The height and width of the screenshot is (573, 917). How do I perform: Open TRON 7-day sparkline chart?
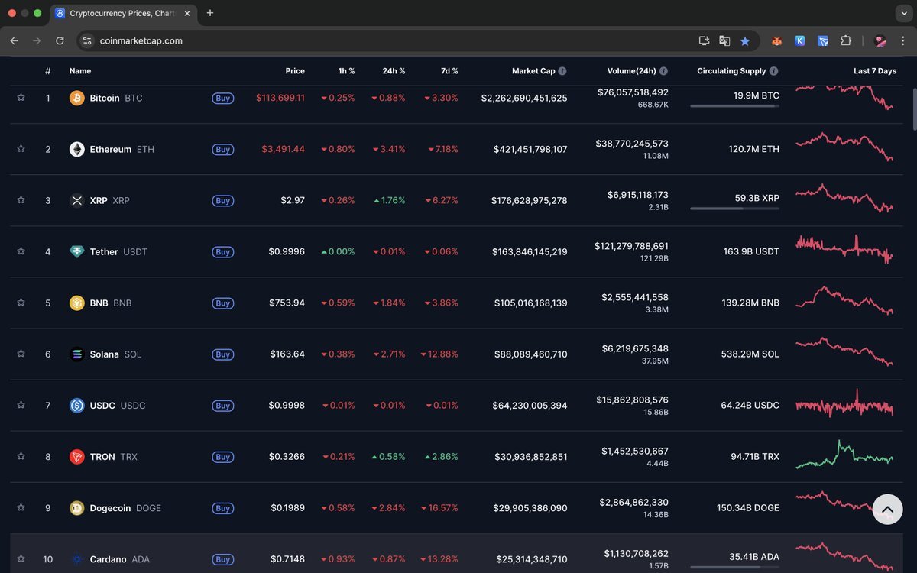pyautogui.click(x=844, y=455)
